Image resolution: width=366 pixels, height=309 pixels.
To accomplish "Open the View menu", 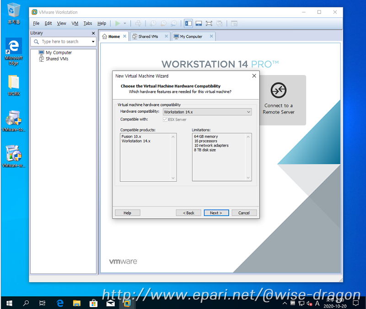I will coord(62,23).
